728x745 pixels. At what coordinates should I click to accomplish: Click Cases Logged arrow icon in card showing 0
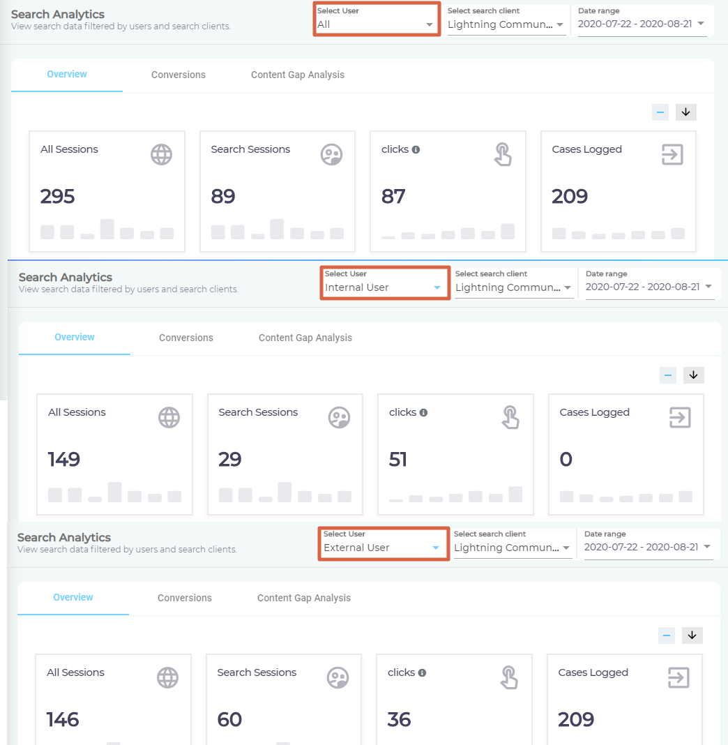(680, 418)
